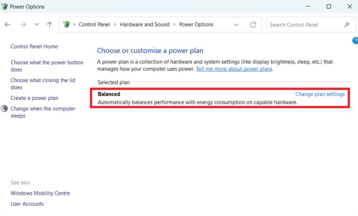Focus the Search Control Panel field
Image resolution: width=358 pixels, height=216 pixels.
pyautogui.click(x=311, y=25)
